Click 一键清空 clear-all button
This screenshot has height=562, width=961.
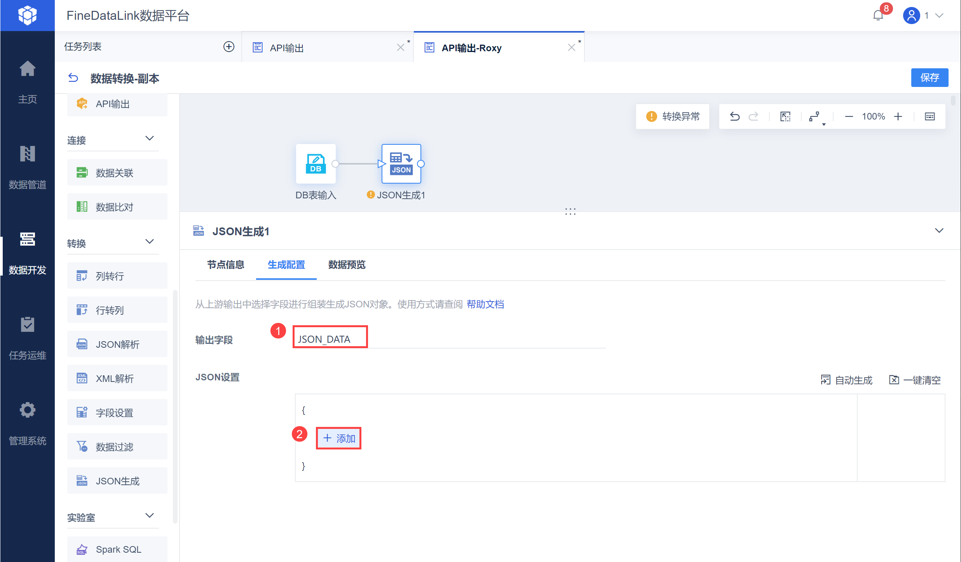coord(915,380)
